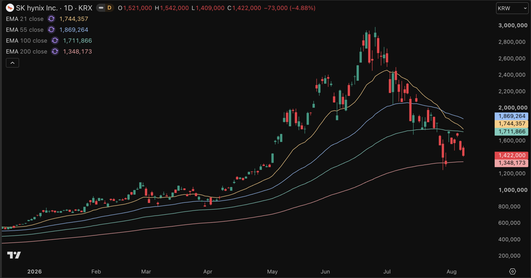Click the 200,000 price scale label
This screenshot has height=278, width=531.
(509, 256)
